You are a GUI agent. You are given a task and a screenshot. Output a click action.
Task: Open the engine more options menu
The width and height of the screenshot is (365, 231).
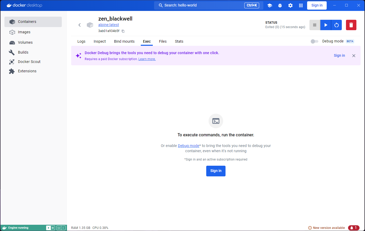(x=63, y=228)
